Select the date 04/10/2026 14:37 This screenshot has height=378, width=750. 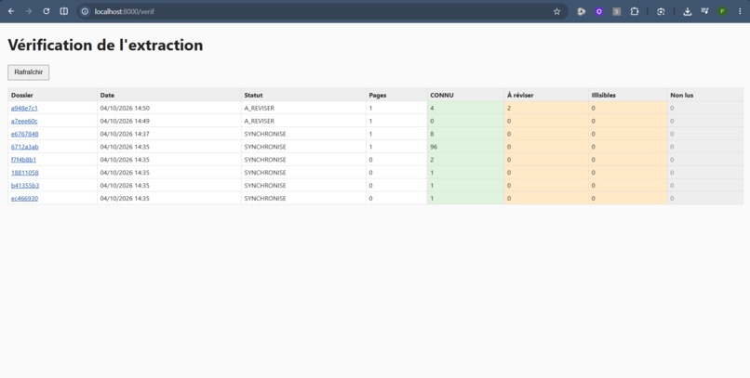pyautogui.click(x=125, y=134)
